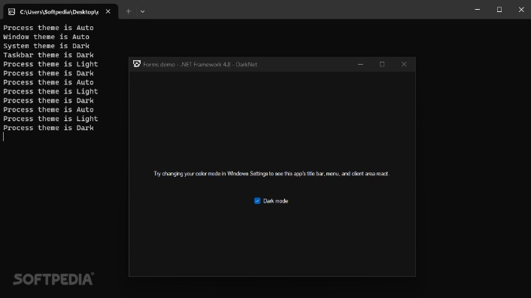Click the Dark mode label text
The width and height of the screenshot is (531, 298).
pos(275,201)
